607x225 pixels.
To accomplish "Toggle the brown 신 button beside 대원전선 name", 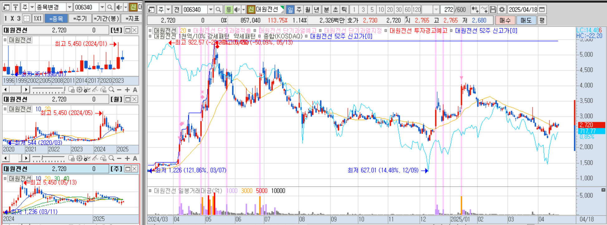I will (x=251, y=10).
